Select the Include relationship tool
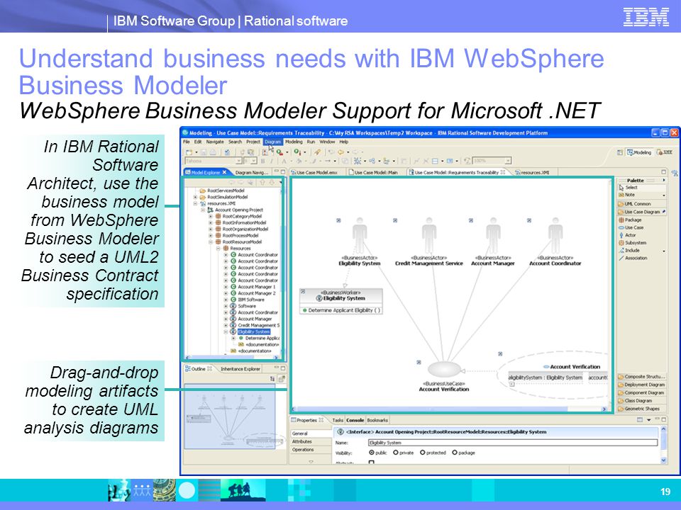Screen dimensions: 681x510 click(629, 250)
